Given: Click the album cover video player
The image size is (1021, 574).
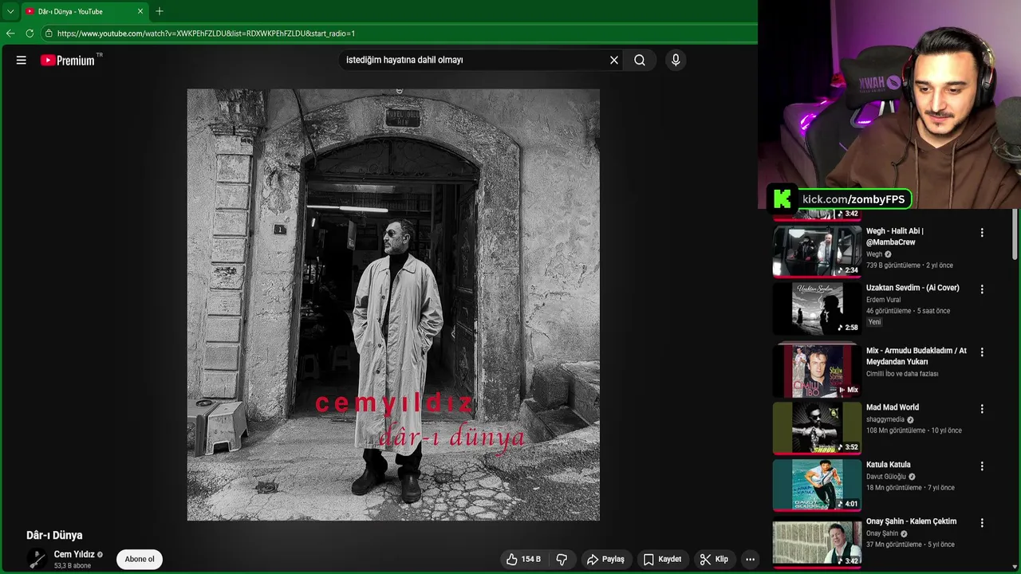Looking at the screenshot, I should [x=393, y=305].
